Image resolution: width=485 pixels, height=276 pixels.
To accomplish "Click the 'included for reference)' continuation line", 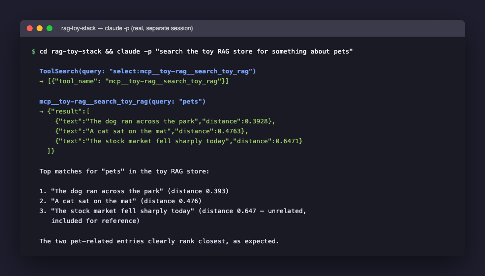I will point(95,221).
